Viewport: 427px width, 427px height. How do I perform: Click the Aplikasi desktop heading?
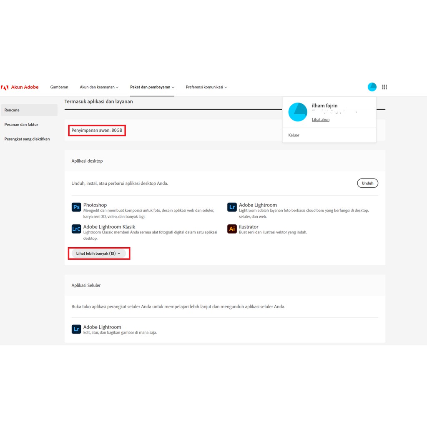pos(87,161)
